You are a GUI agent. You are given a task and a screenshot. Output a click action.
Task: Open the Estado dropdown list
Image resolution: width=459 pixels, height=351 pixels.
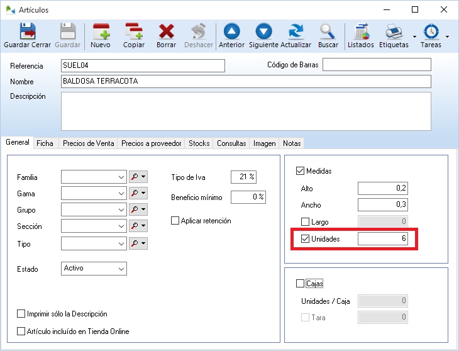tap(121, 269)
